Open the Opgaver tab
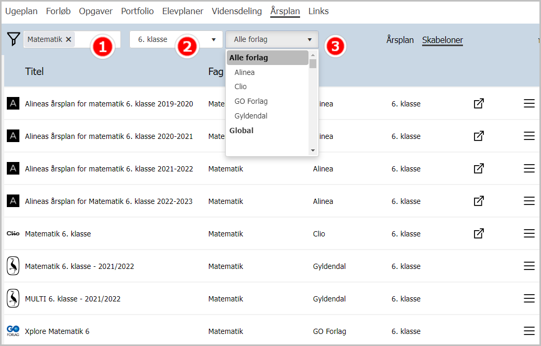 pos(95,11)
